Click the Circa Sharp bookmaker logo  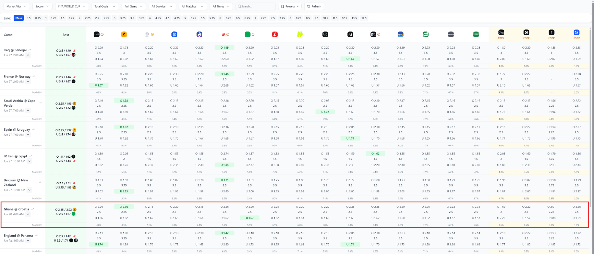(x=501, y=33)
